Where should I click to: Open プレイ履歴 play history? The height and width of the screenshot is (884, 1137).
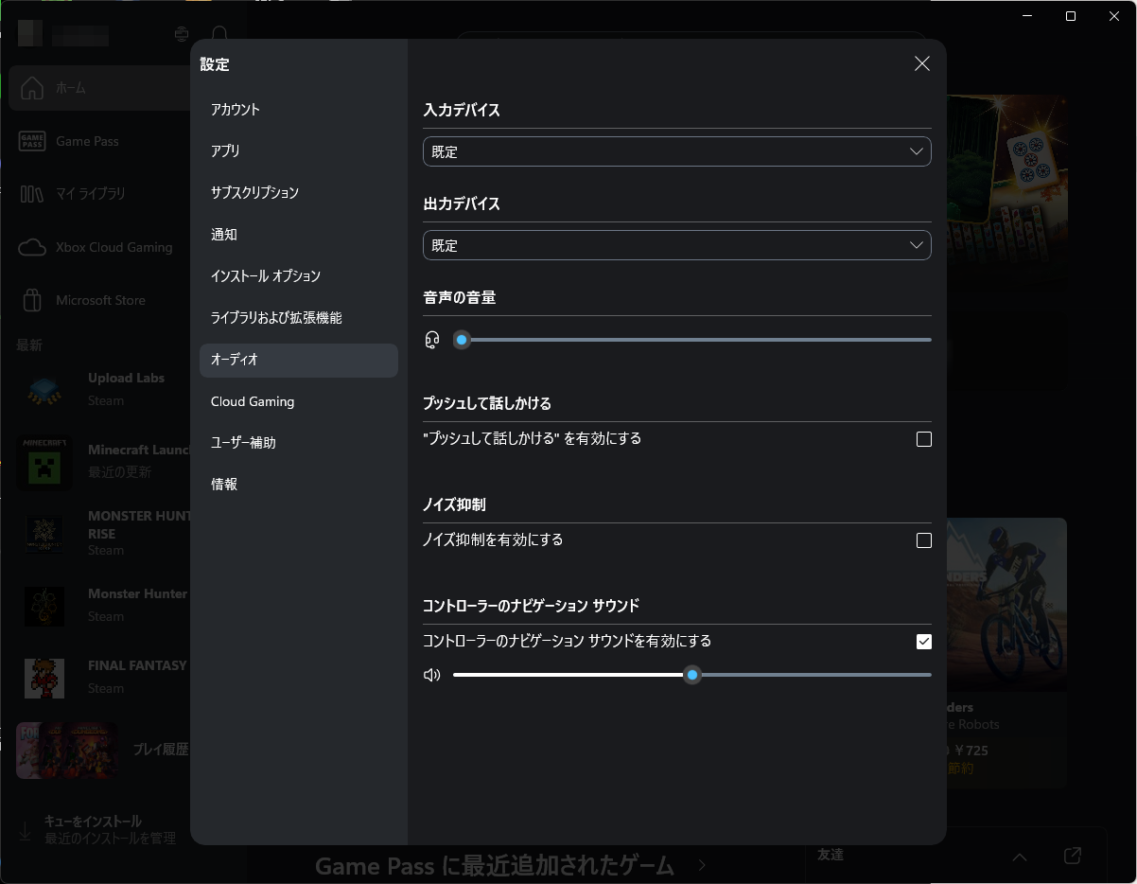coord(103,750)
